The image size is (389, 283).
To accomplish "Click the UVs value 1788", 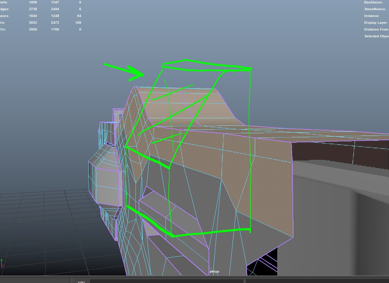I will tap(55, 29).
